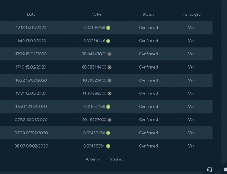
Task: View transaction from 11:49 17/02/2020
Action: coord(191,41)
